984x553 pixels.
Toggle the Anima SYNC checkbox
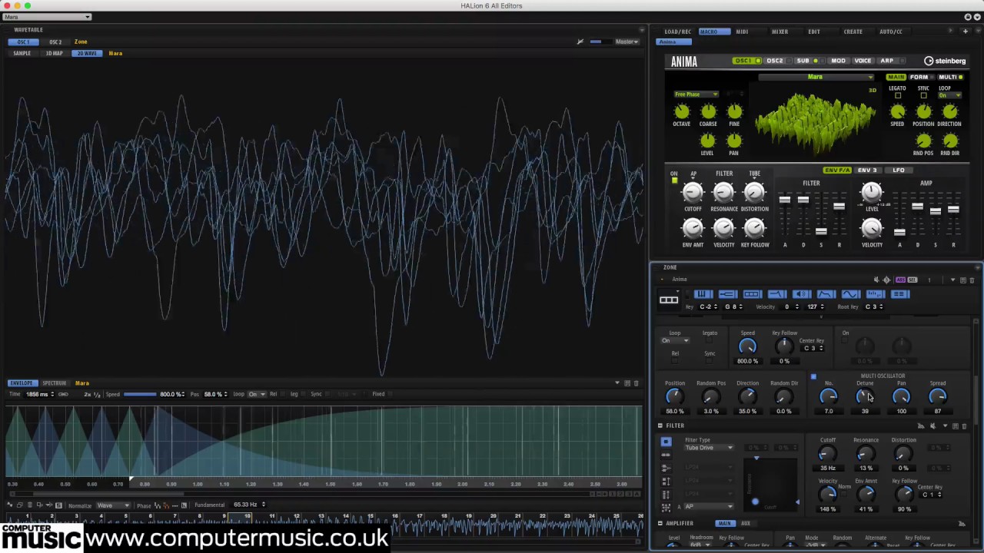[923, 95]
